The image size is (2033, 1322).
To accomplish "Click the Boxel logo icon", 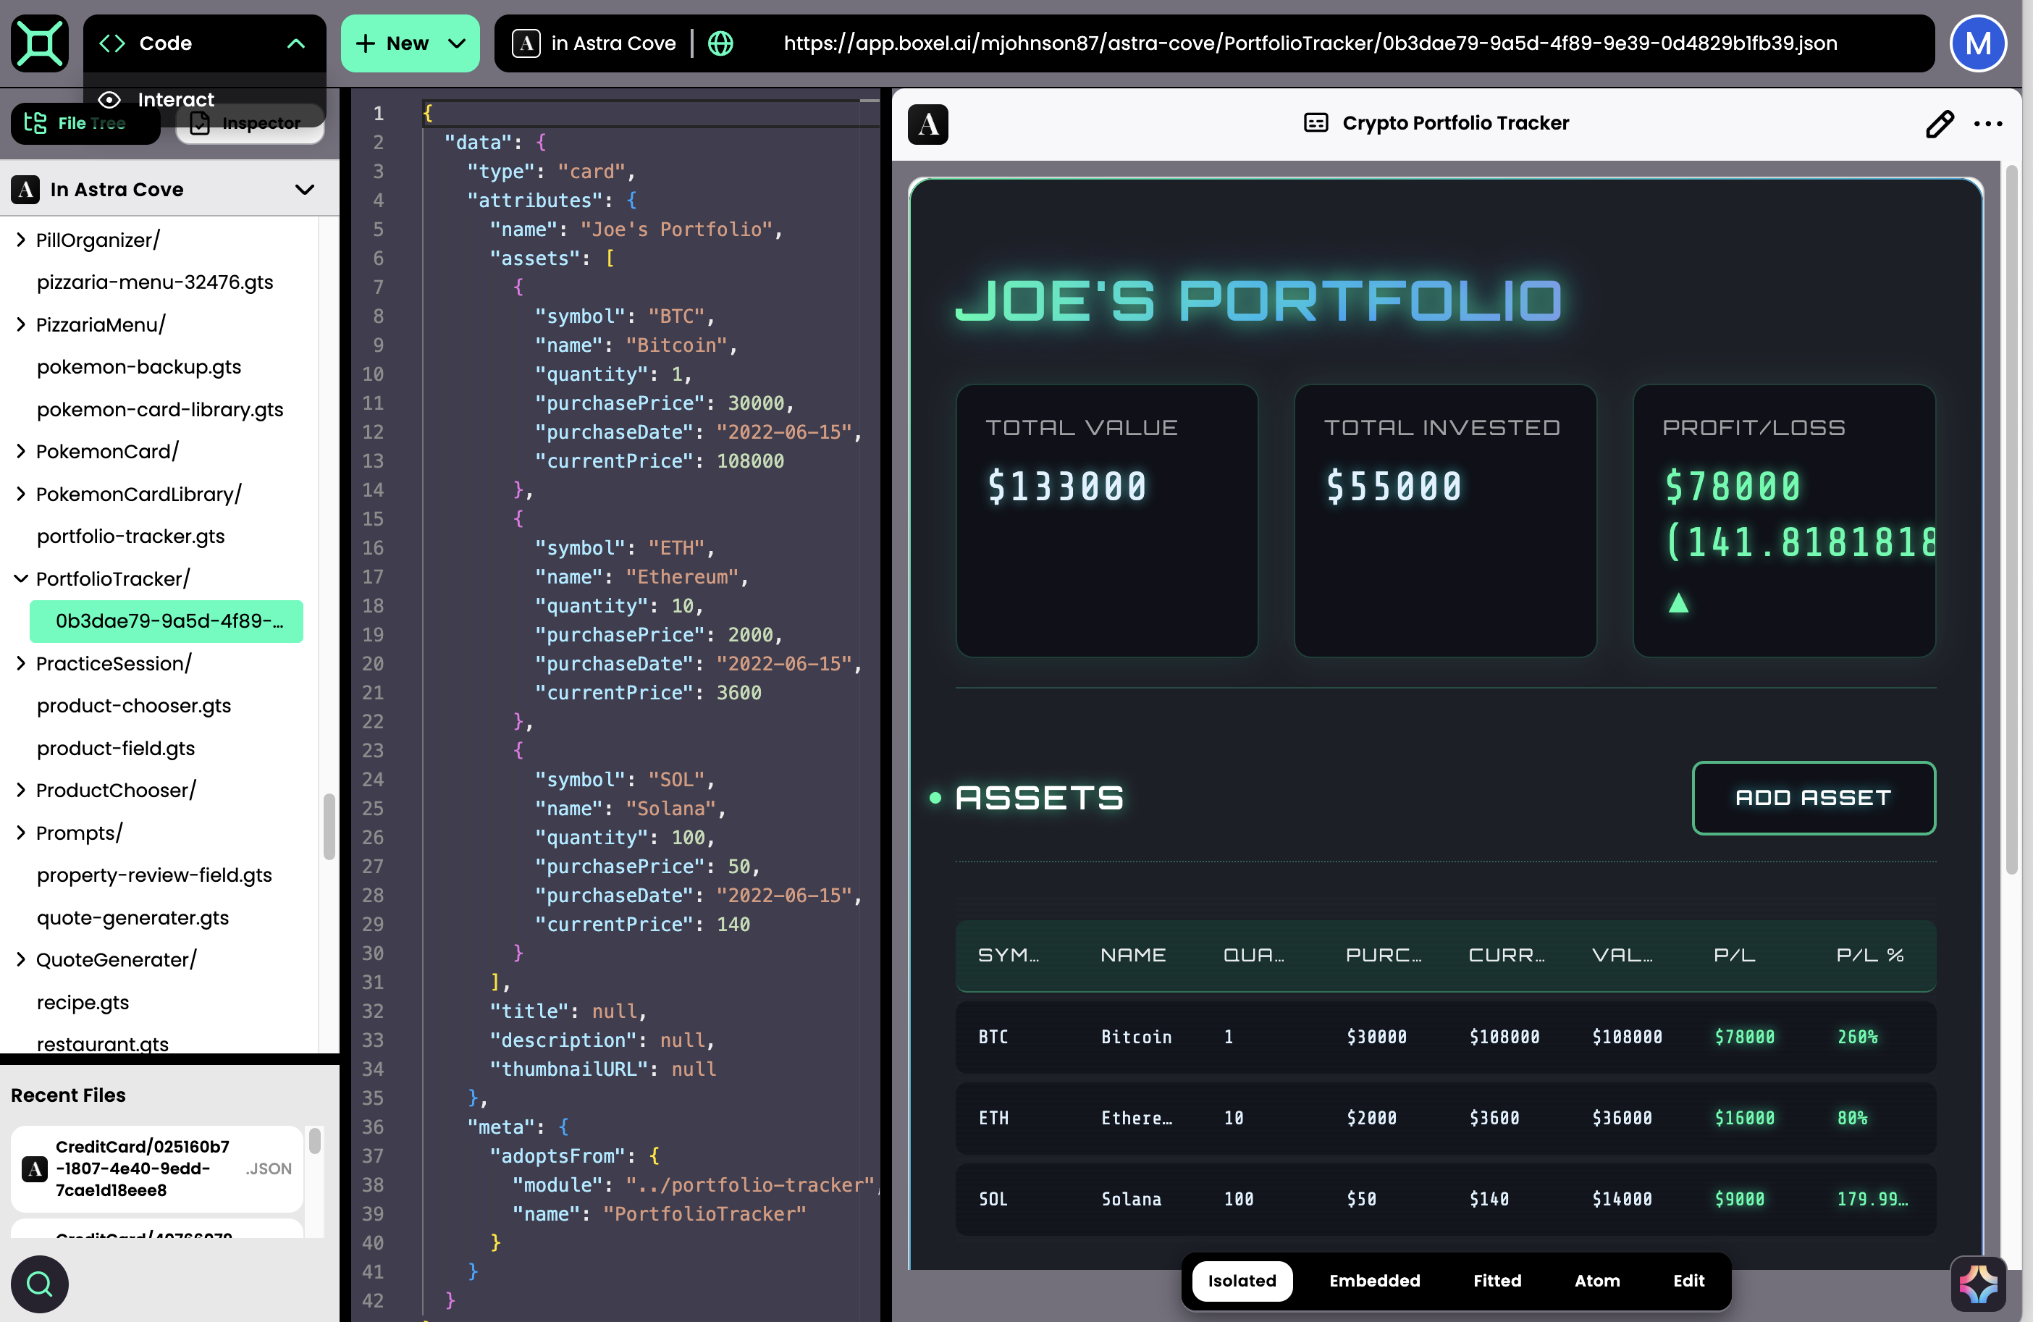I will coord(40,43).
